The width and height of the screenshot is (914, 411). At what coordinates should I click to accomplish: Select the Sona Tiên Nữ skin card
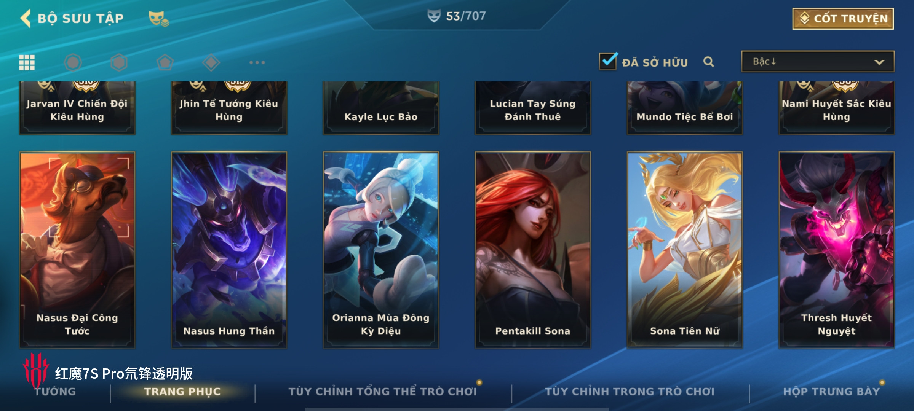tap(684, 250)
